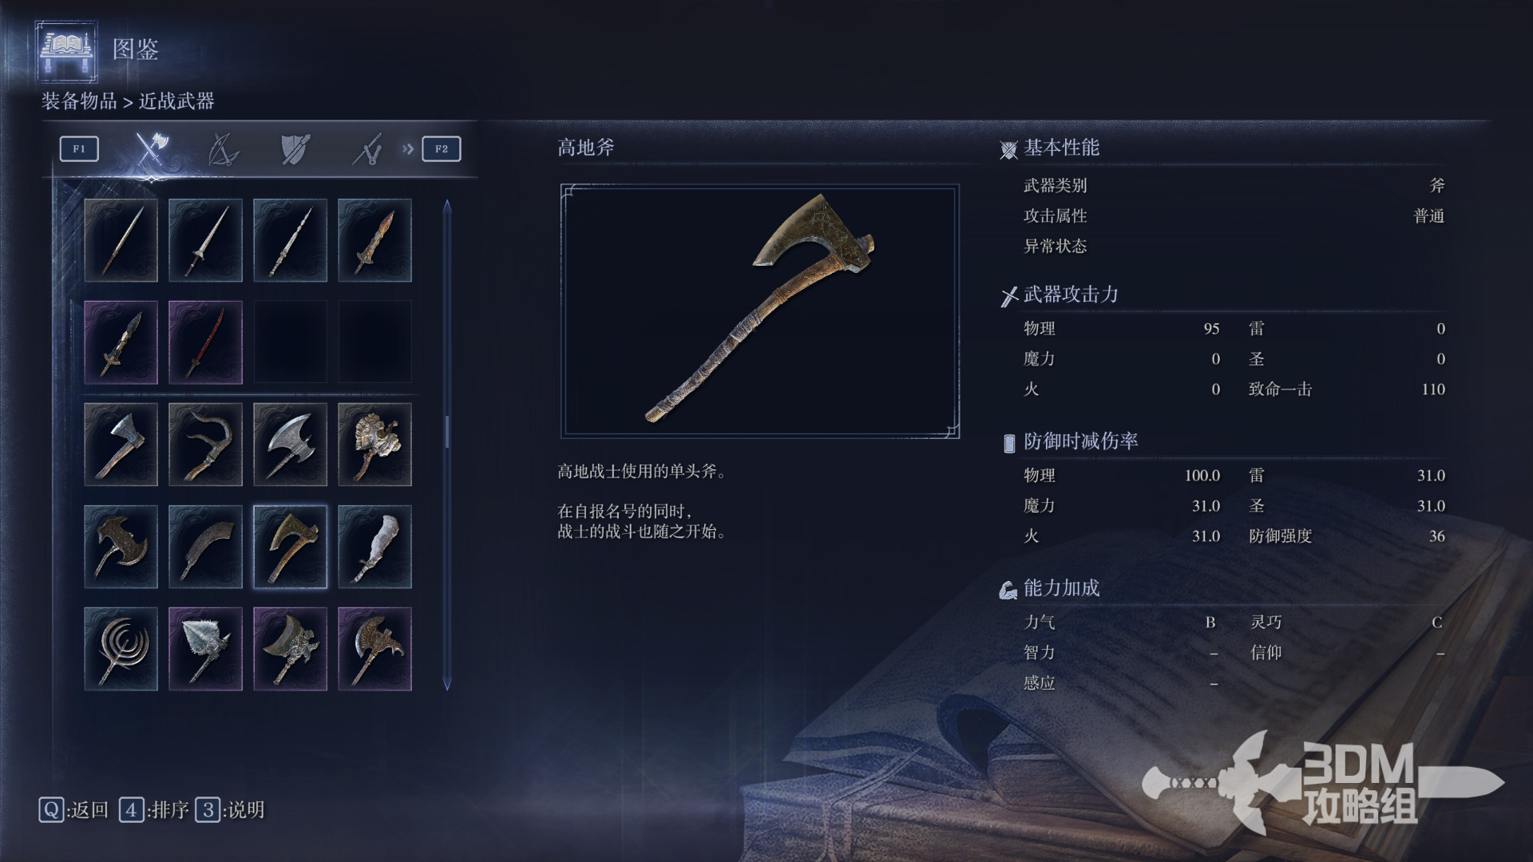Select the highlighted Highland Axe icon
Viewport: 1533px width, 862px height.
point(290,547)
